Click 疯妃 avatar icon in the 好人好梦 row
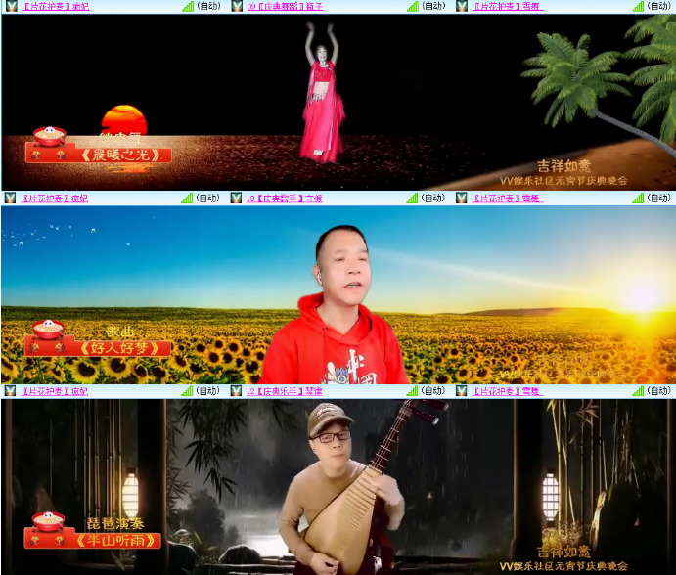This screenshot has height=575, width=676. [x=10, y=198]
